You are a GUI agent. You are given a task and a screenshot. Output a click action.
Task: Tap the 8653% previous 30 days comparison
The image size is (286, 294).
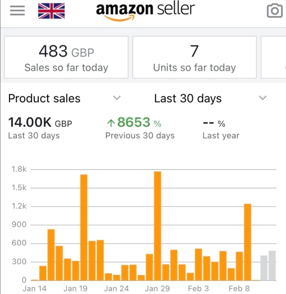click(x=134, y=122)
